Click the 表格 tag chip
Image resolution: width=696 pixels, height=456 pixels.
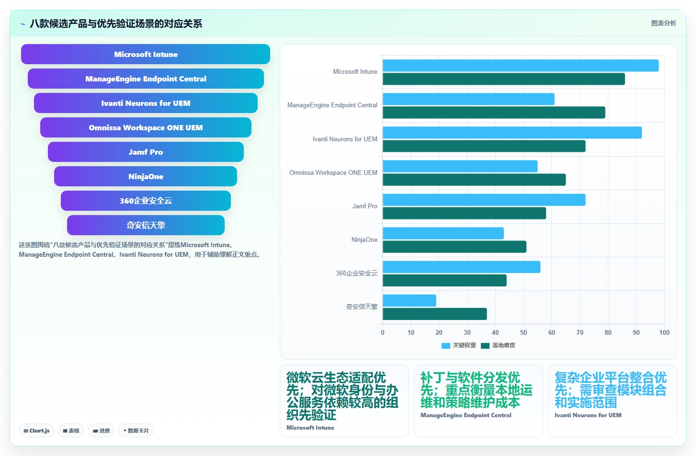click(x=71, y=431)
